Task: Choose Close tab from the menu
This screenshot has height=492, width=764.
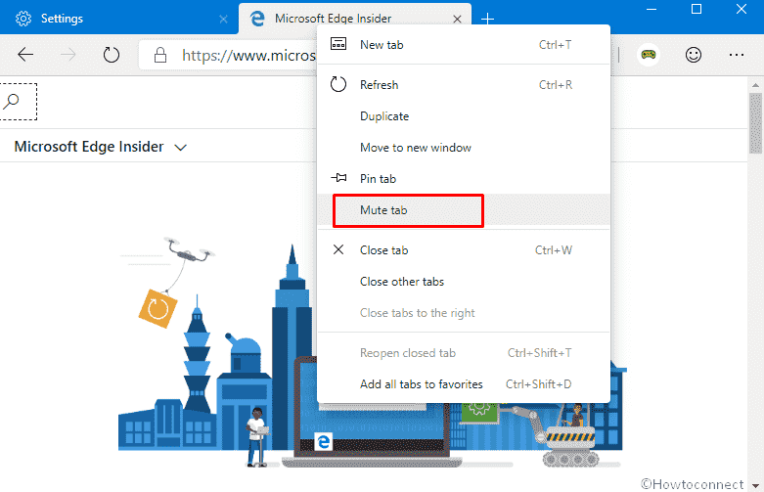Action: coord(464,249)
